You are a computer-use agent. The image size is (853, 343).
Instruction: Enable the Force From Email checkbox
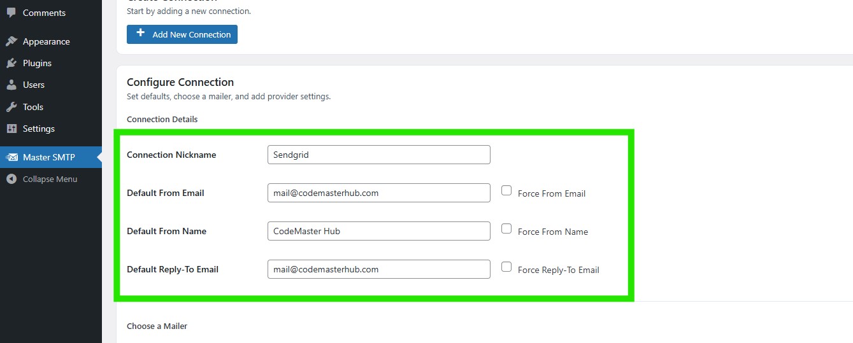[506, 190]
